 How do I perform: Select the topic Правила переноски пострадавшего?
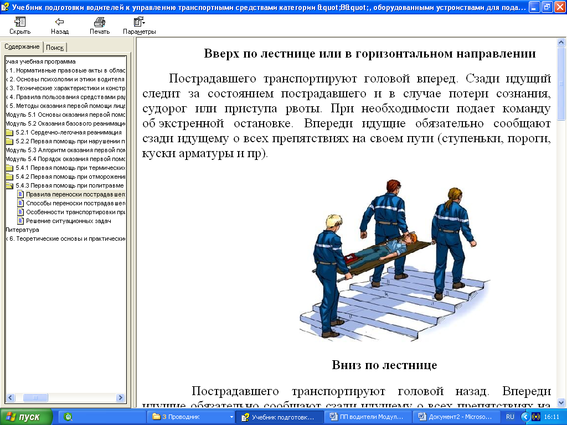(75, 194)
